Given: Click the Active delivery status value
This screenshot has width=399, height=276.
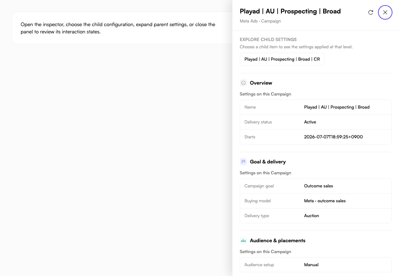Looking at the screenshot, I should pos(310,122).
